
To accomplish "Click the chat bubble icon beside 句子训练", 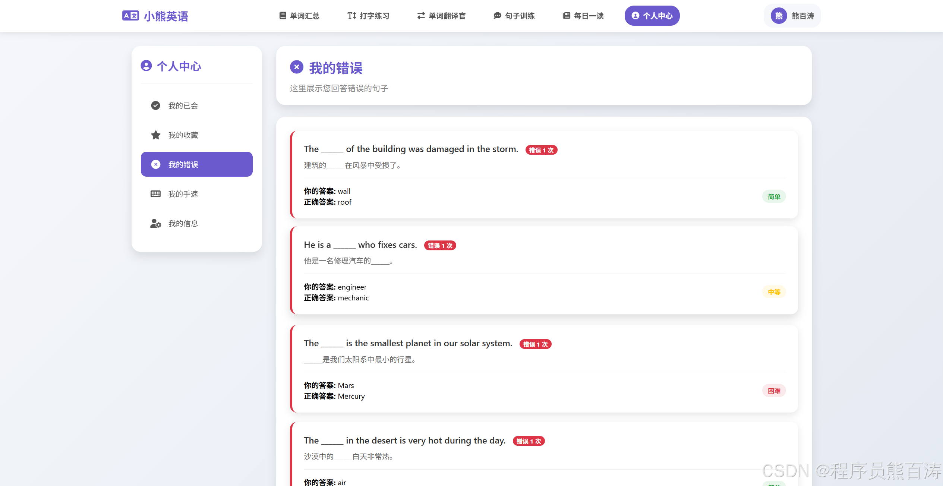I will tap(498, 16).
